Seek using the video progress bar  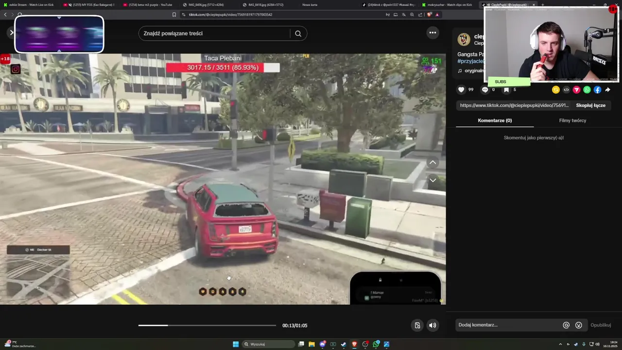pos(207,325)
